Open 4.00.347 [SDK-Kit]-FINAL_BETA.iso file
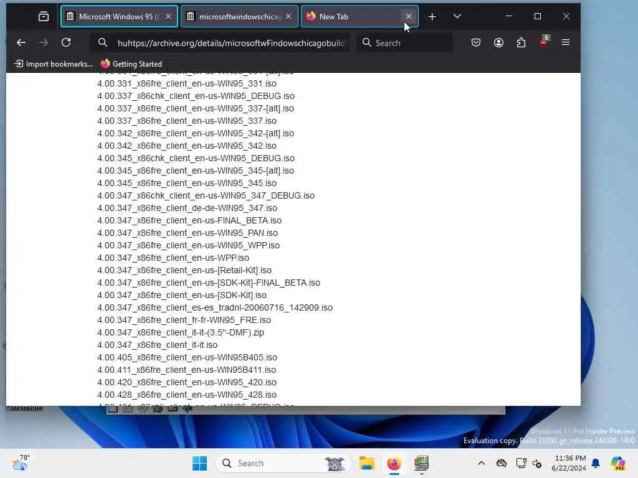 tap(209, 283)
